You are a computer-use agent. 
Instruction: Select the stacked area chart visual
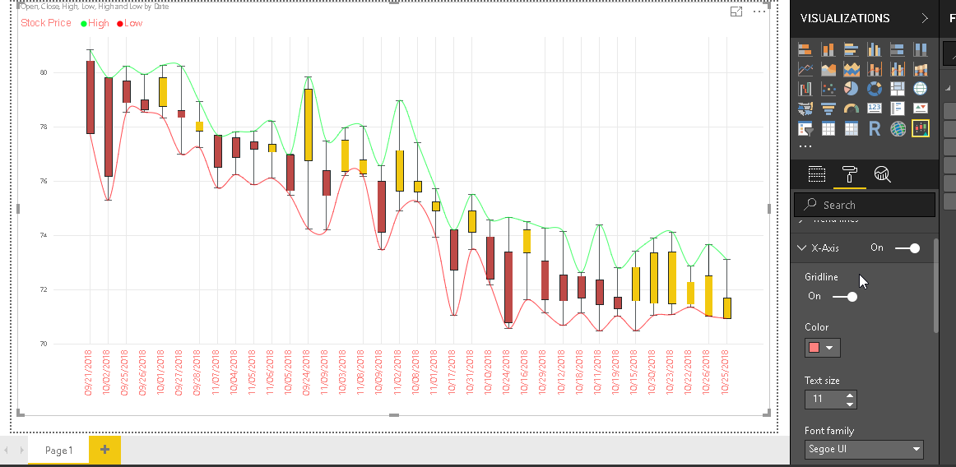(852, 70)
